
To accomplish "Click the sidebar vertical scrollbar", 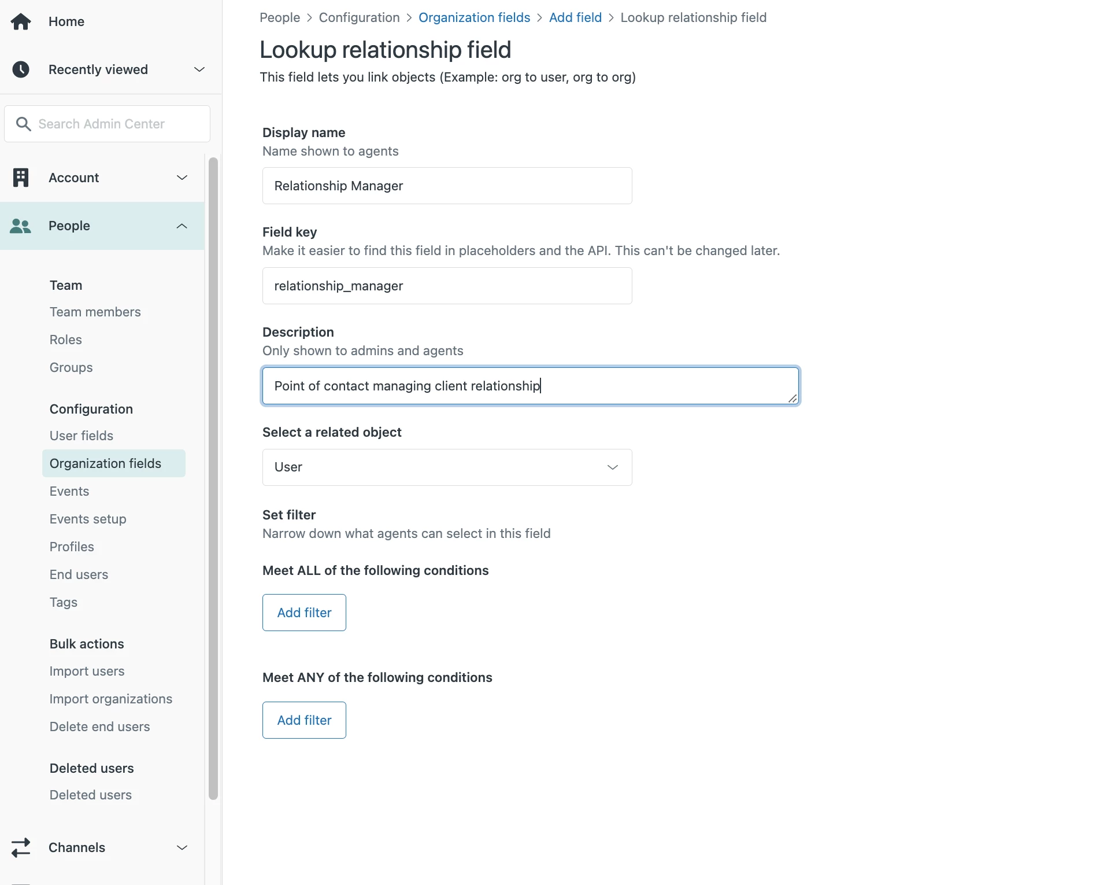I will click(x=213, y=478).
